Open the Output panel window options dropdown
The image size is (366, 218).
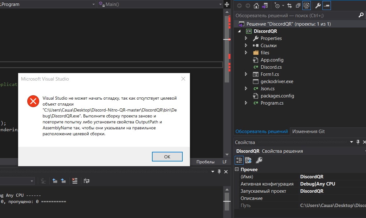[x=213, y=172]
